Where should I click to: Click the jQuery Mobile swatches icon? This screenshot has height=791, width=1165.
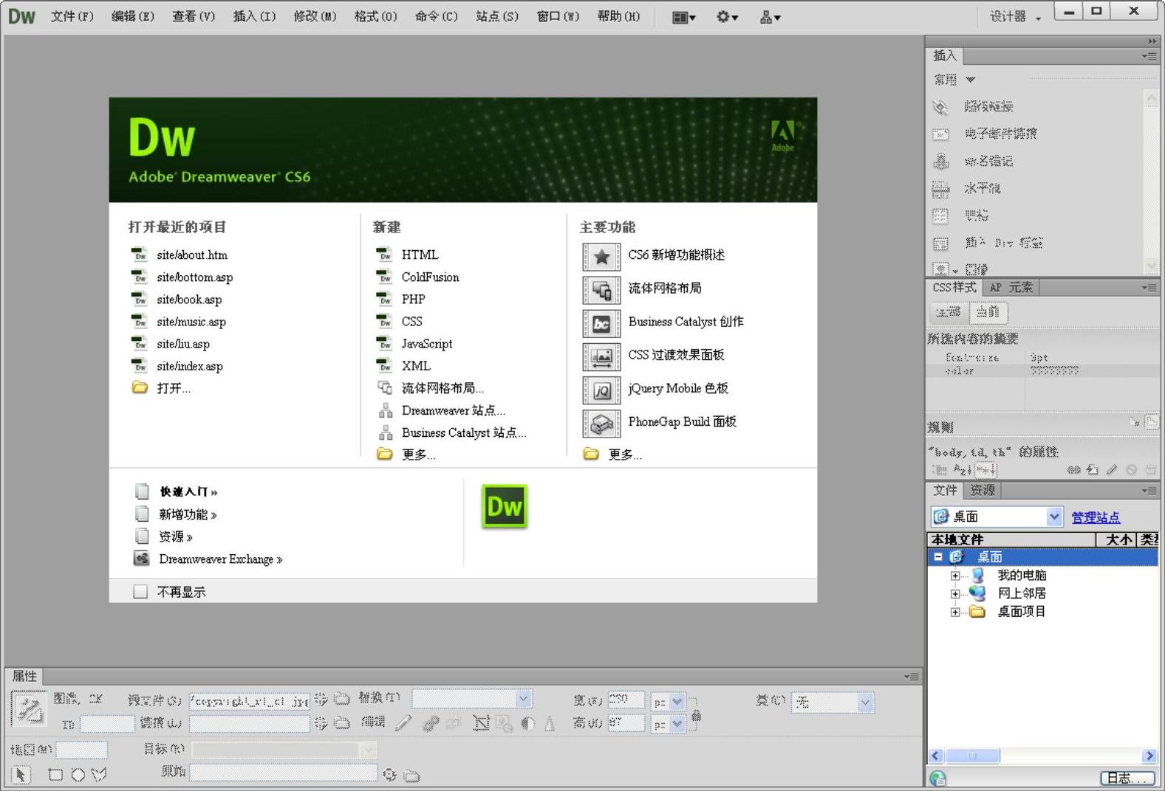point(601,390)
